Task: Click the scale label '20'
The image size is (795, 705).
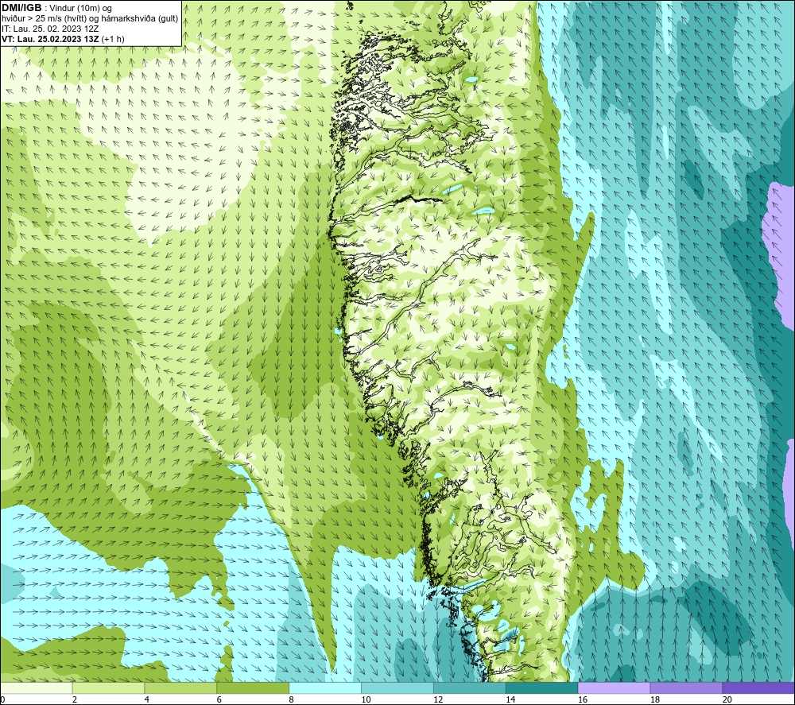Action: click(x=727, y=699)
